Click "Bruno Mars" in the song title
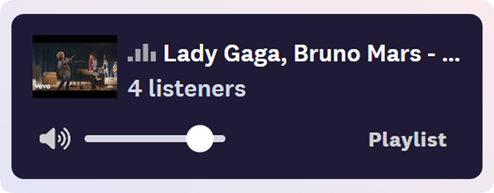 click(x=357, y=53)
